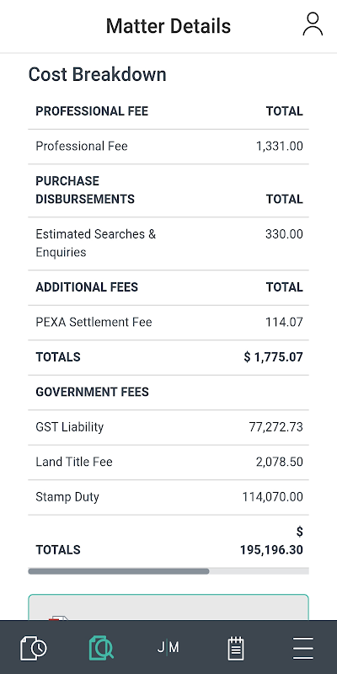Click the Cost Breakdown heading
Viewport: 337px width, 674px height.
(x=98, y=74)
